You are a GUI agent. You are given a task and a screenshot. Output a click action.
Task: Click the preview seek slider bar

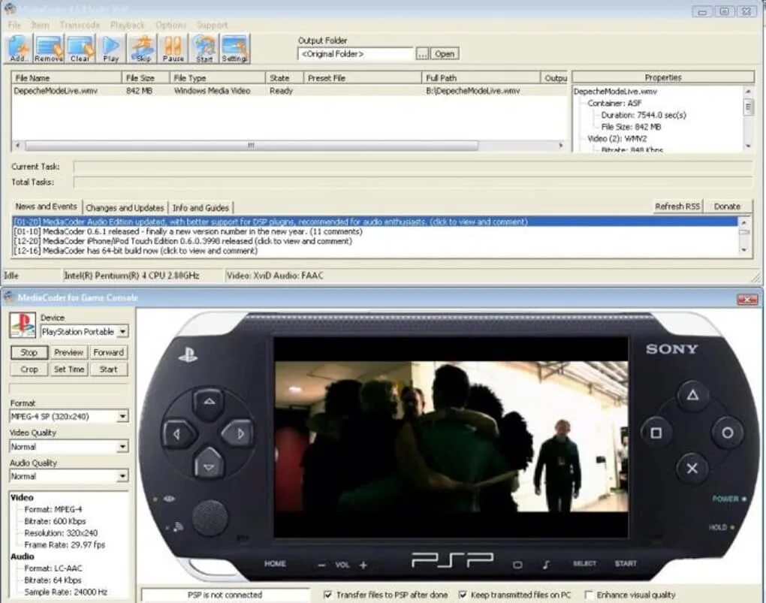69,388
